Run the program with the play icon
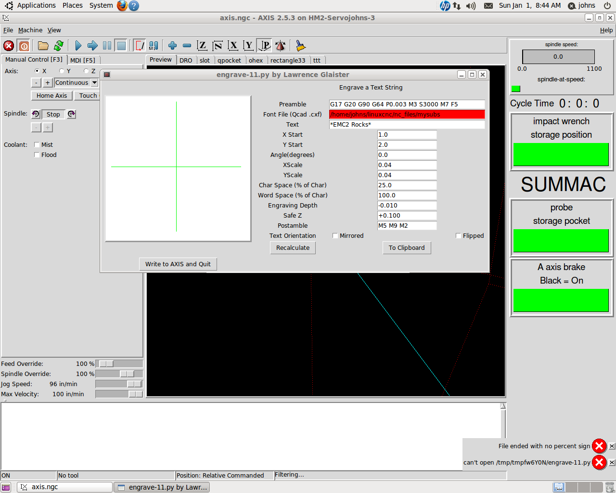 [78, 46]
